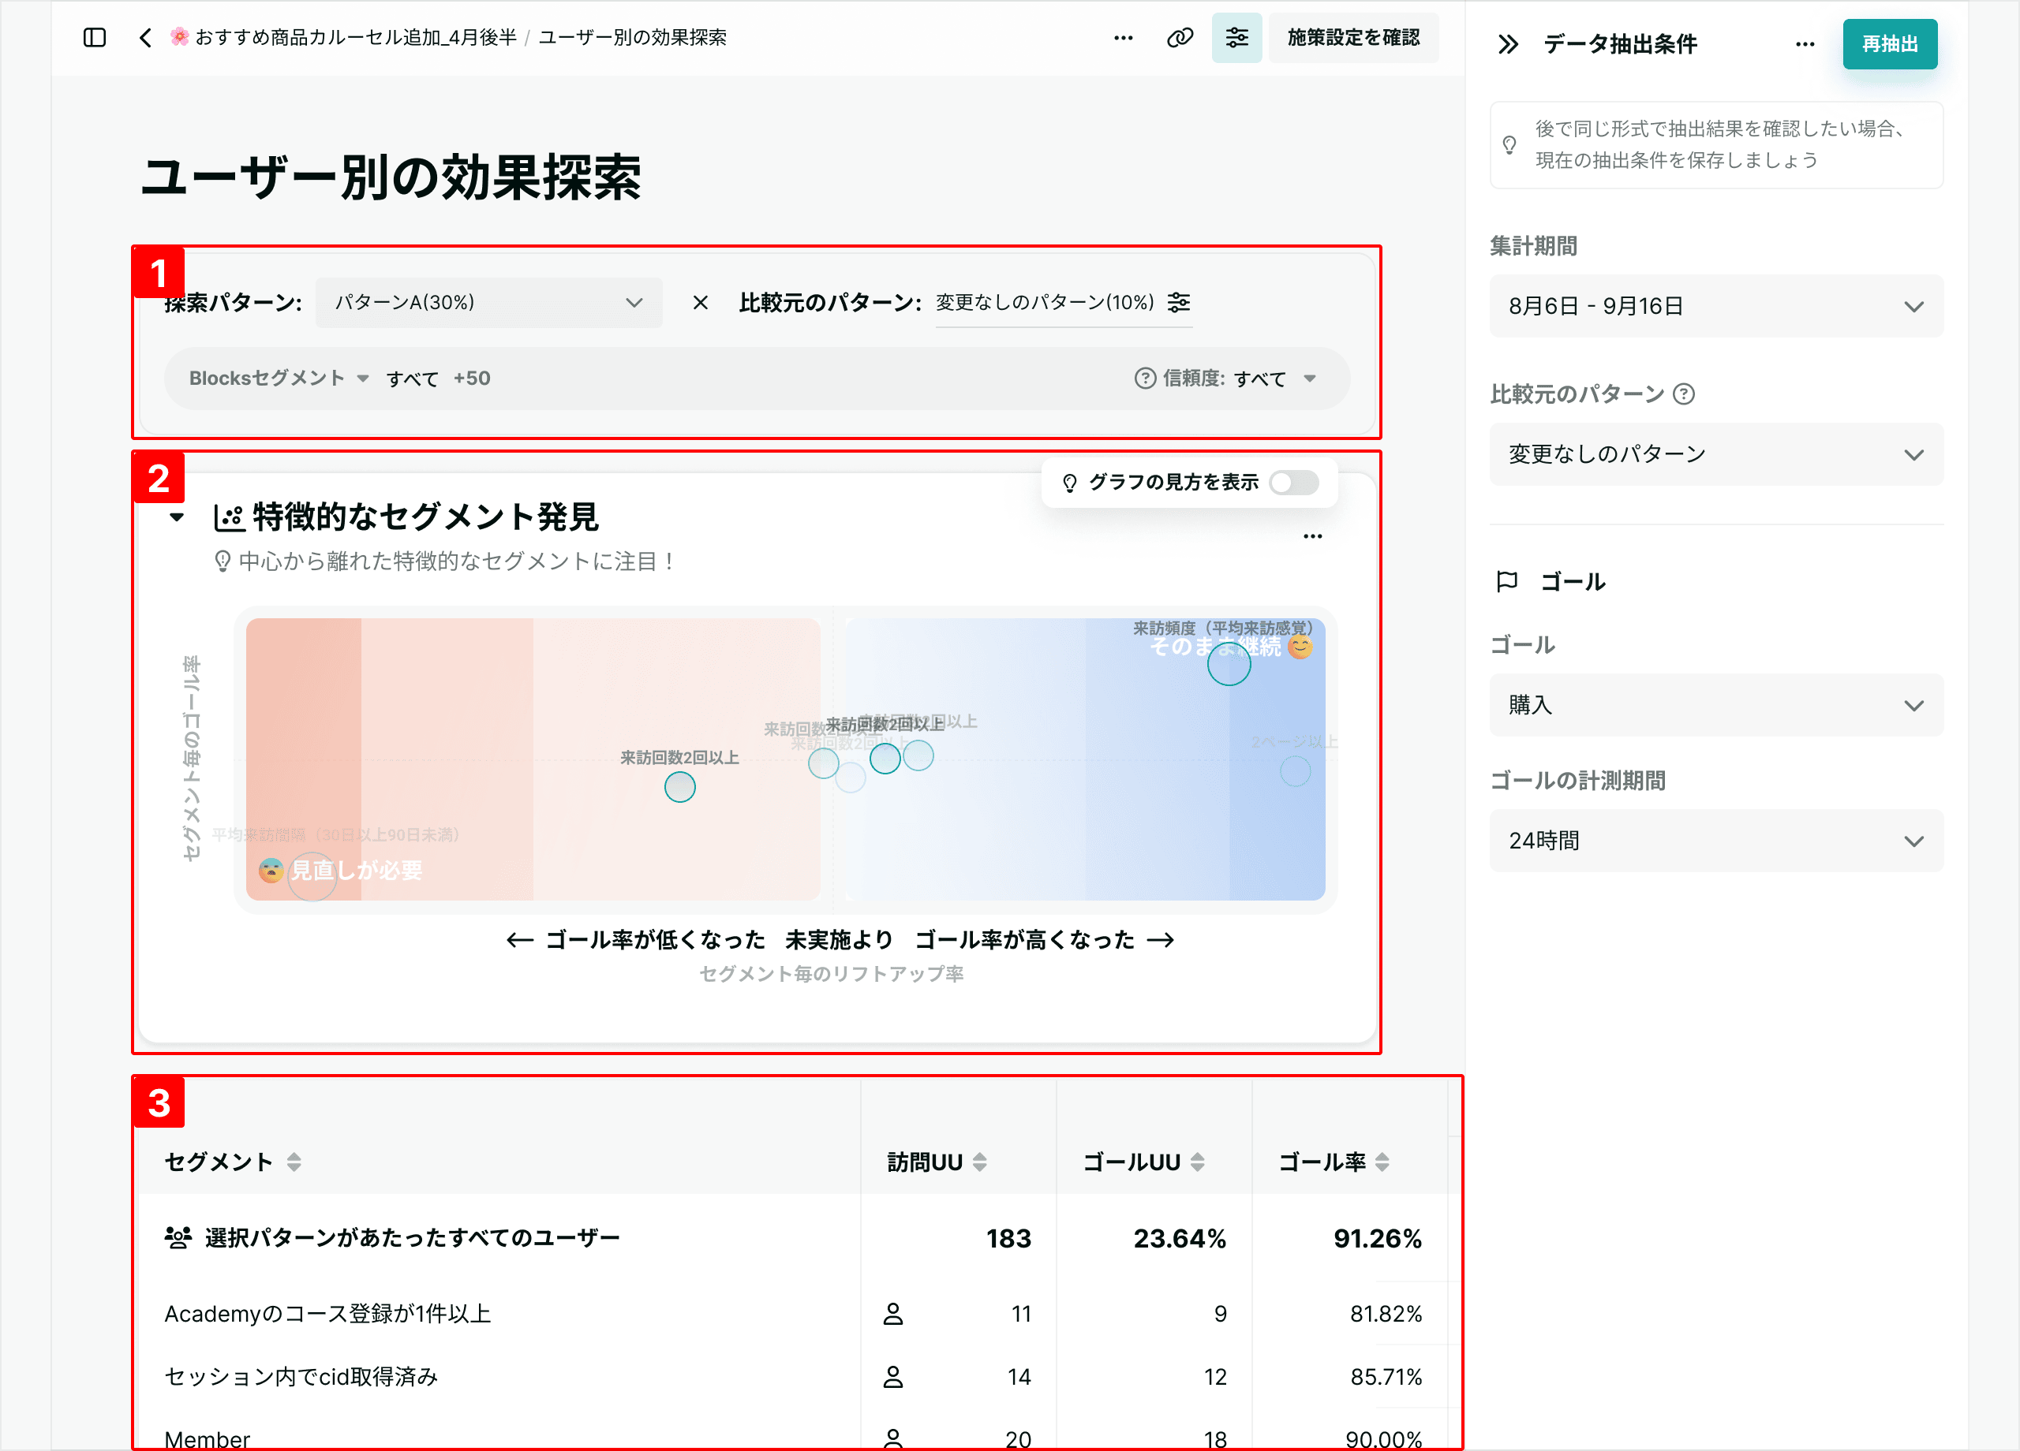Click the 23.64% ゴールUU value

point(1179,1238)
